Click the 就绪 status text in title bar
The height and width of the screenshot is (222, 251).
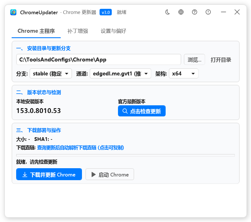pos(121,12)
